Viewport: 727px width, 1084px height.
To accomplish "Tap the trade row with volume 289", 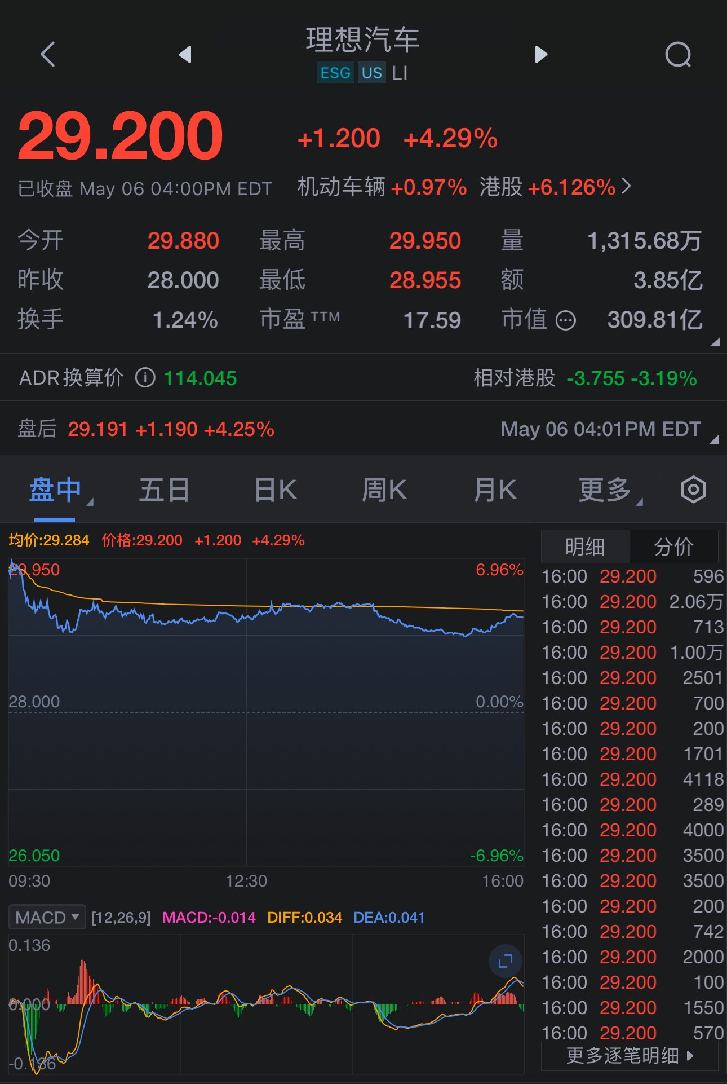I will click(632, 805).
